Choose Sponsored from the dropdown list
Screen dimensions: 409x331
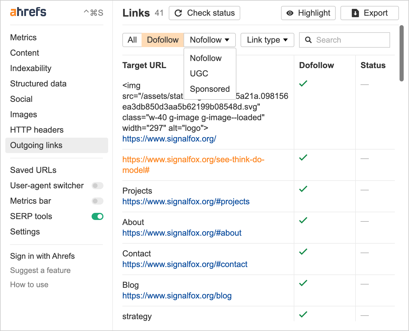(210, 89)
